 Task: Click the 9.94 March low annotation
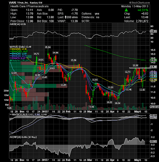pos(91,107)
